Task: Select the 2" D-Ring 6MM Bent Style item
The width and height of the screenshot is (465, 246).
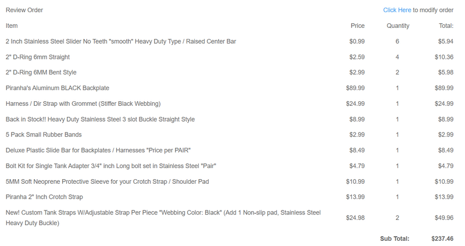Action: pyautogui.click(x=41, y=72)
